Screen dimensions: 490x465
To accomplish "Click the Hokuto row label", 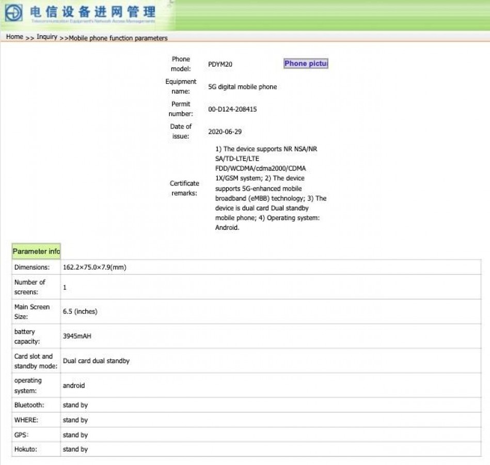I will click(26, 450).
